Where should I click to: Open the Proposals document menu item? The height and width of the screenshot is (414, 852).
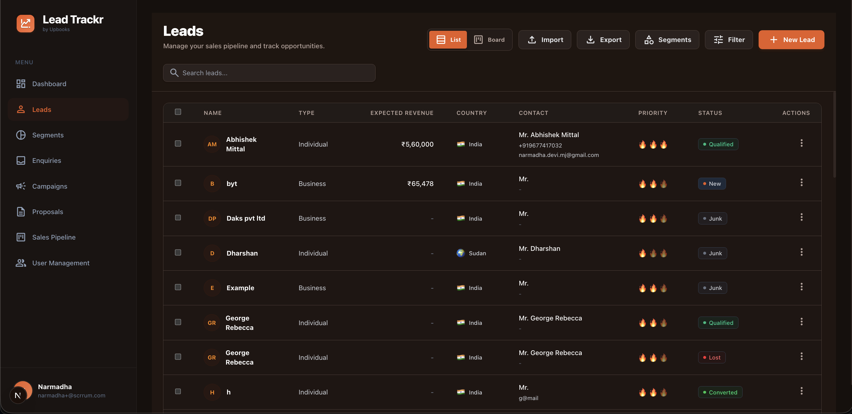pos(47,212)
